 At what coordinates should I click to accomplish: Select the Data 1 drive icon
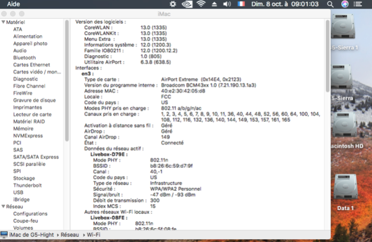[345, 187]
